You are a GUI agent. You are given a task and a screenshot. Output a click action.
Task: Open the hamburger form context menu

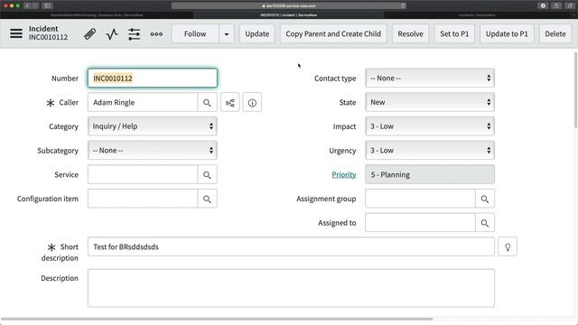pos(16,33)
